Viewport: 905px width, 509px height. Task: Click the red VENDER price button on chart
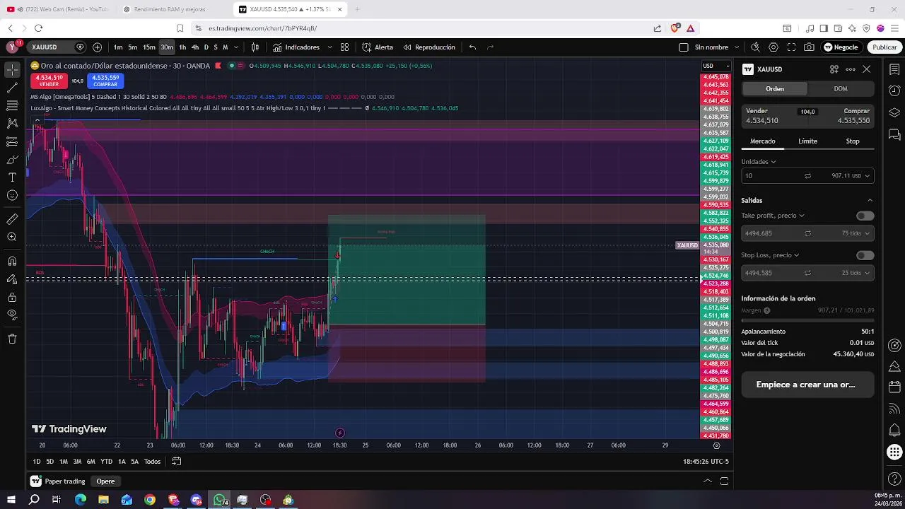click(x=49, y=81)
